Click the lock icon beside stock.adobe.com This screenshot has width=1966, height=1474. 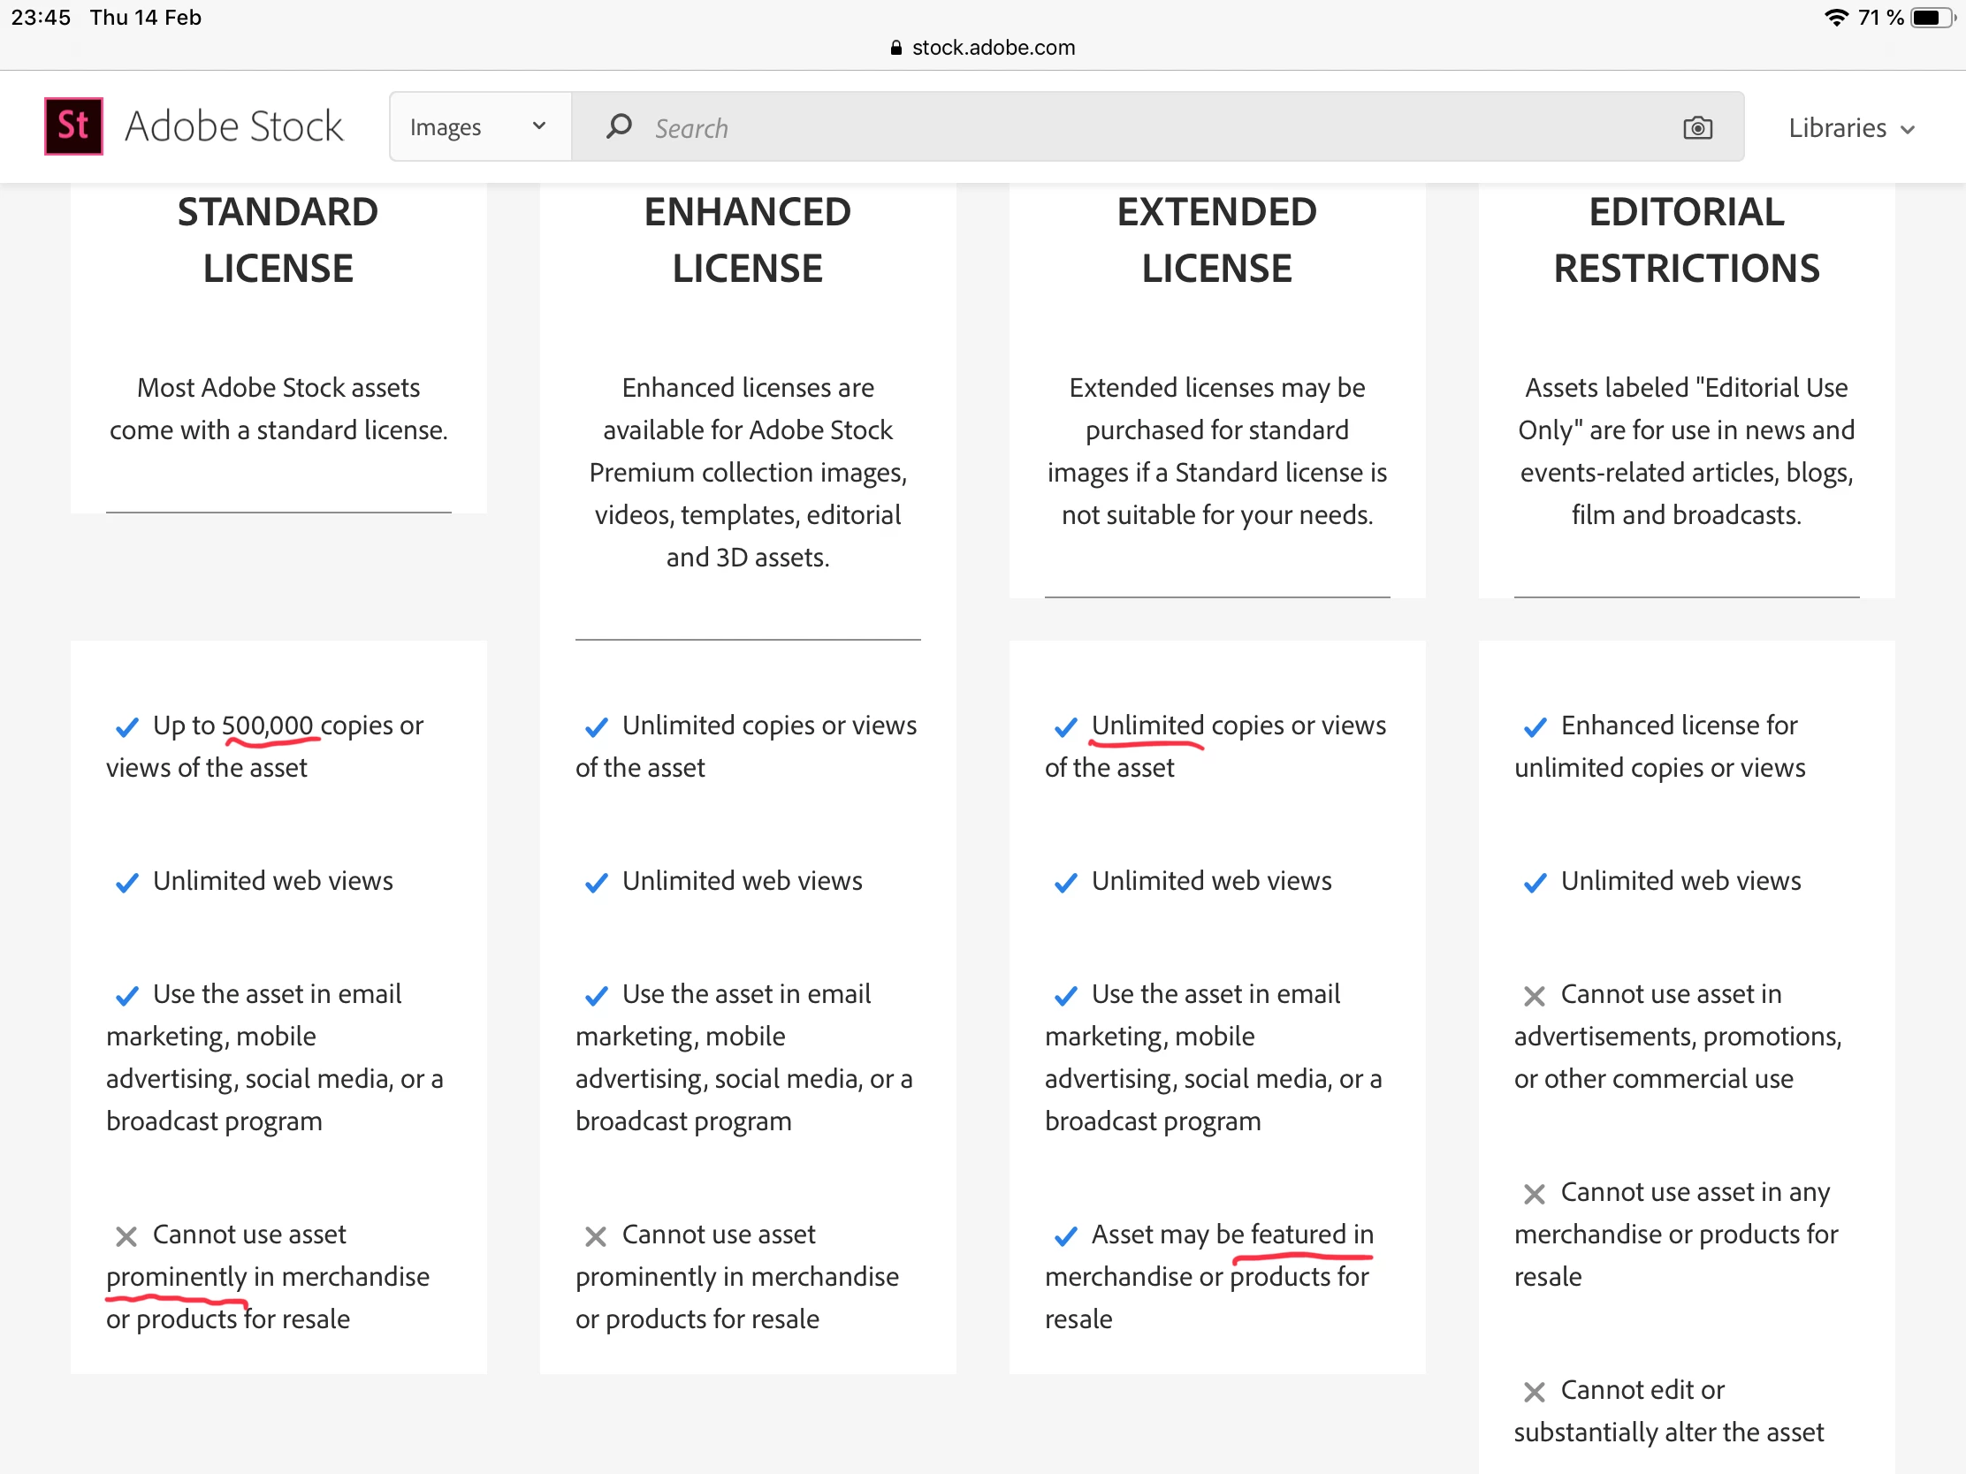coord(895,48)
